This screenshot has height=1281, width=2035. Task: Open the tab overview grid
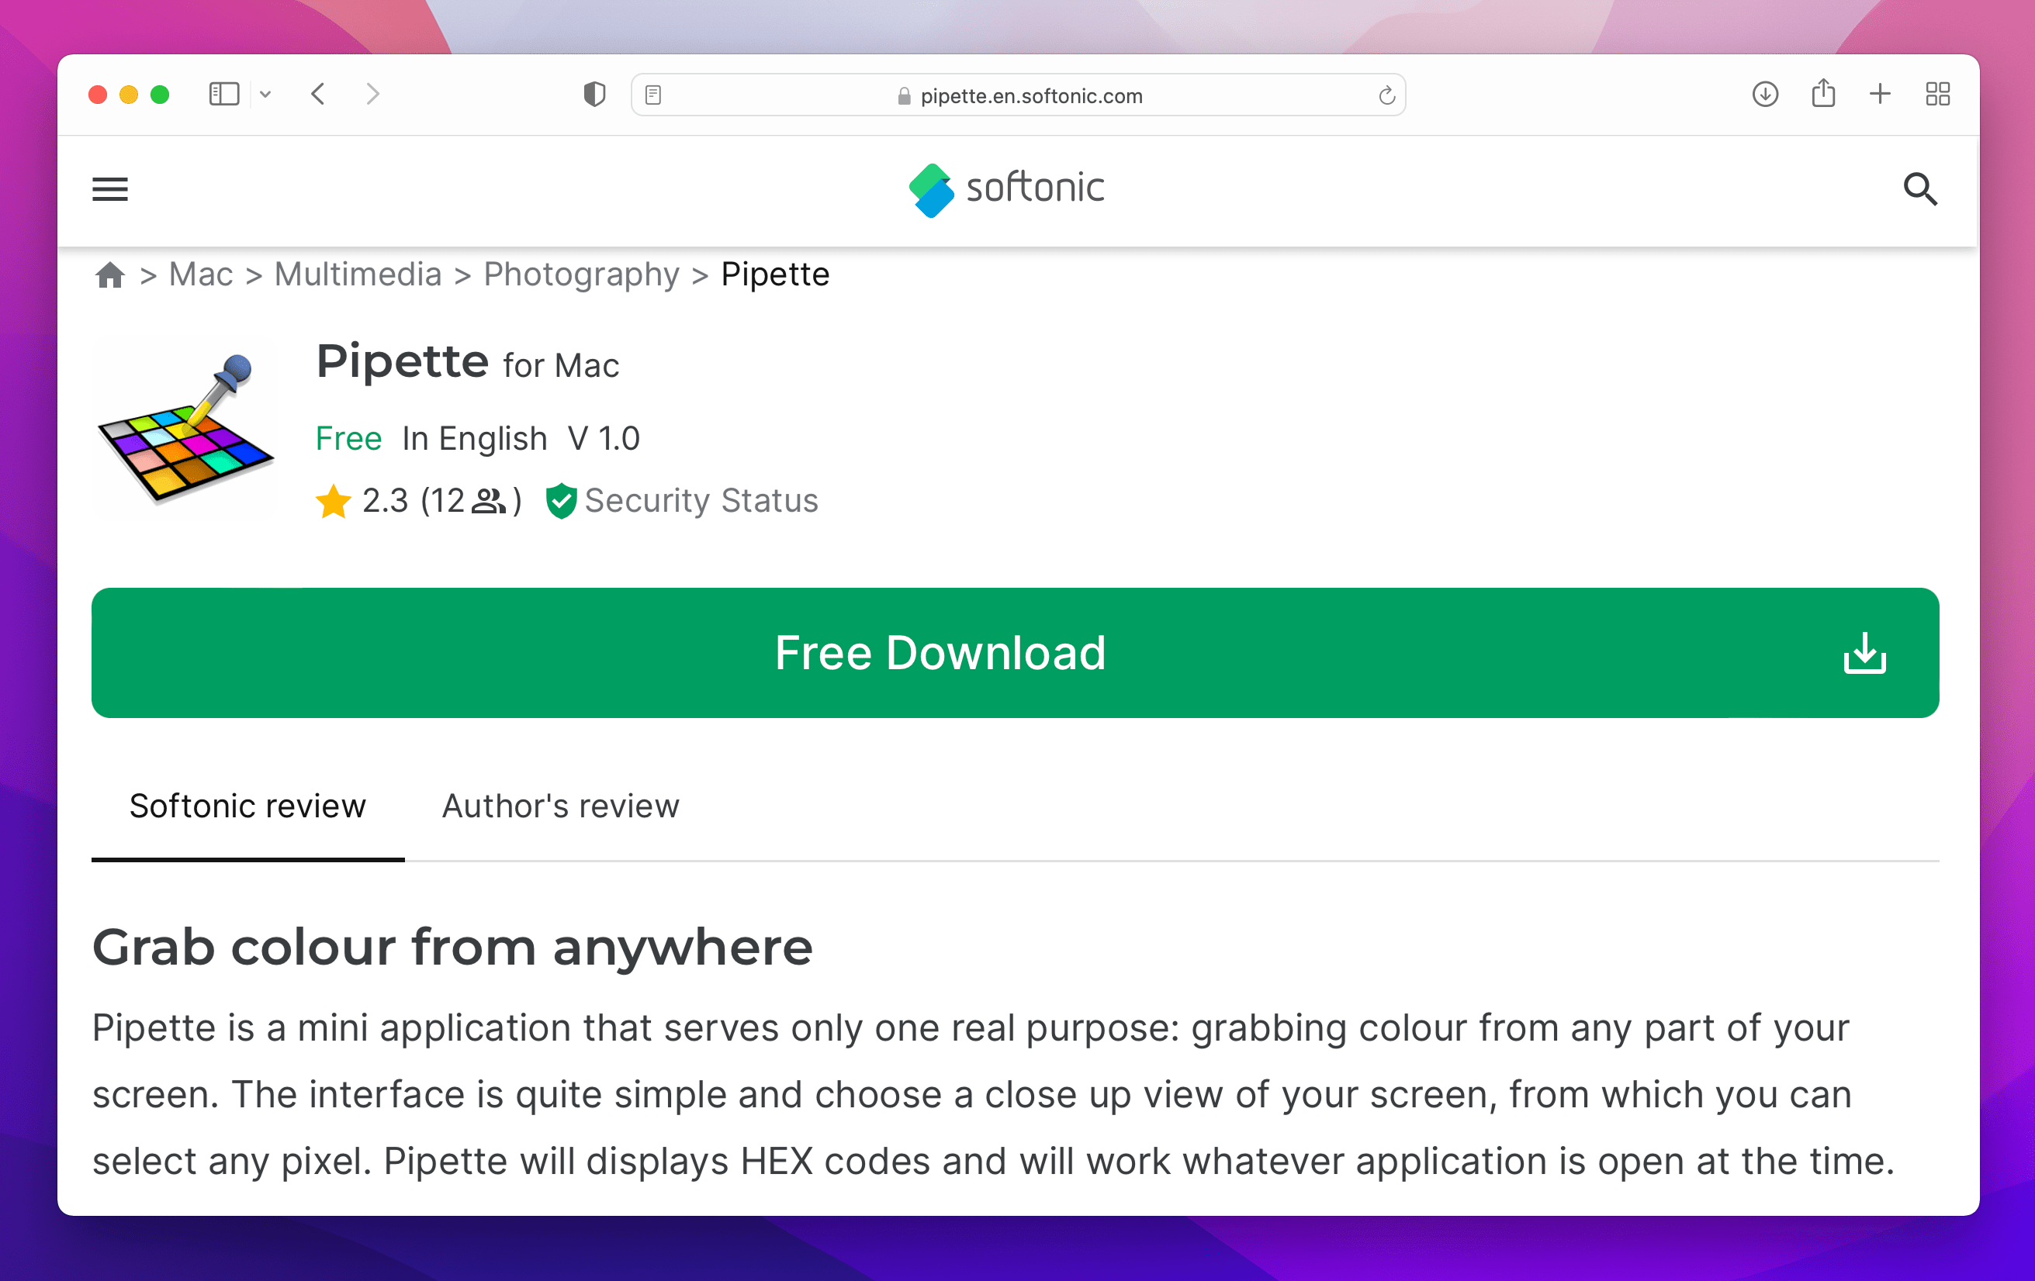1937,94
